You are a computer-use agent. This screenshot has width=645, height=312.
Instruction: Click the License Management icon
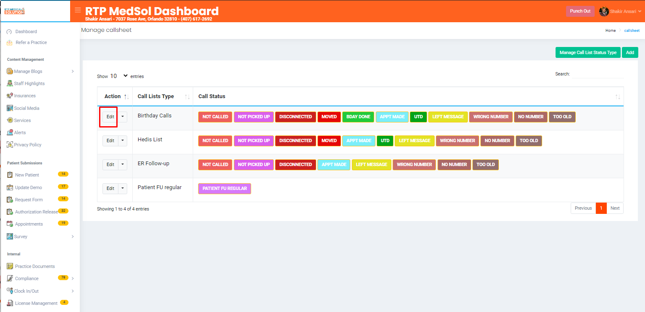(10, 303)
